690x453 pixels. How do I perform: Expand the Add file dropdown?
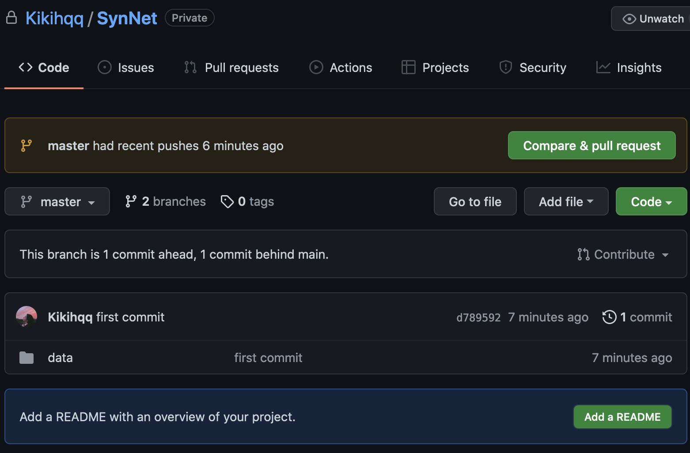tap(566, 201)
